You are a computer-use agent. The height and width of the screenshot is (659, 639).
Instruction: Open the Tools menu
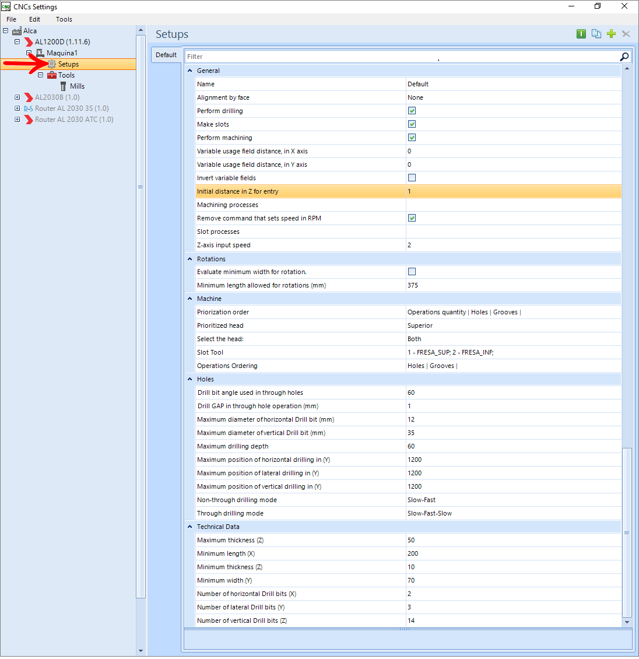(64, 19)
